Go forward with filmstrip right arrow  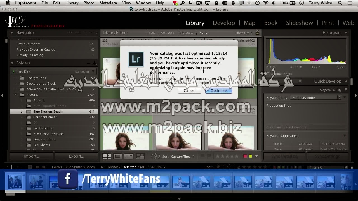coord(44,167)
